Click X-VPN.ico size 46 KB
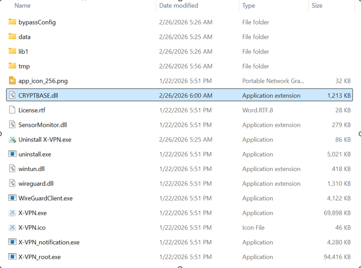Viewport: 361px width, 268px height. click(x=343, y=228)
